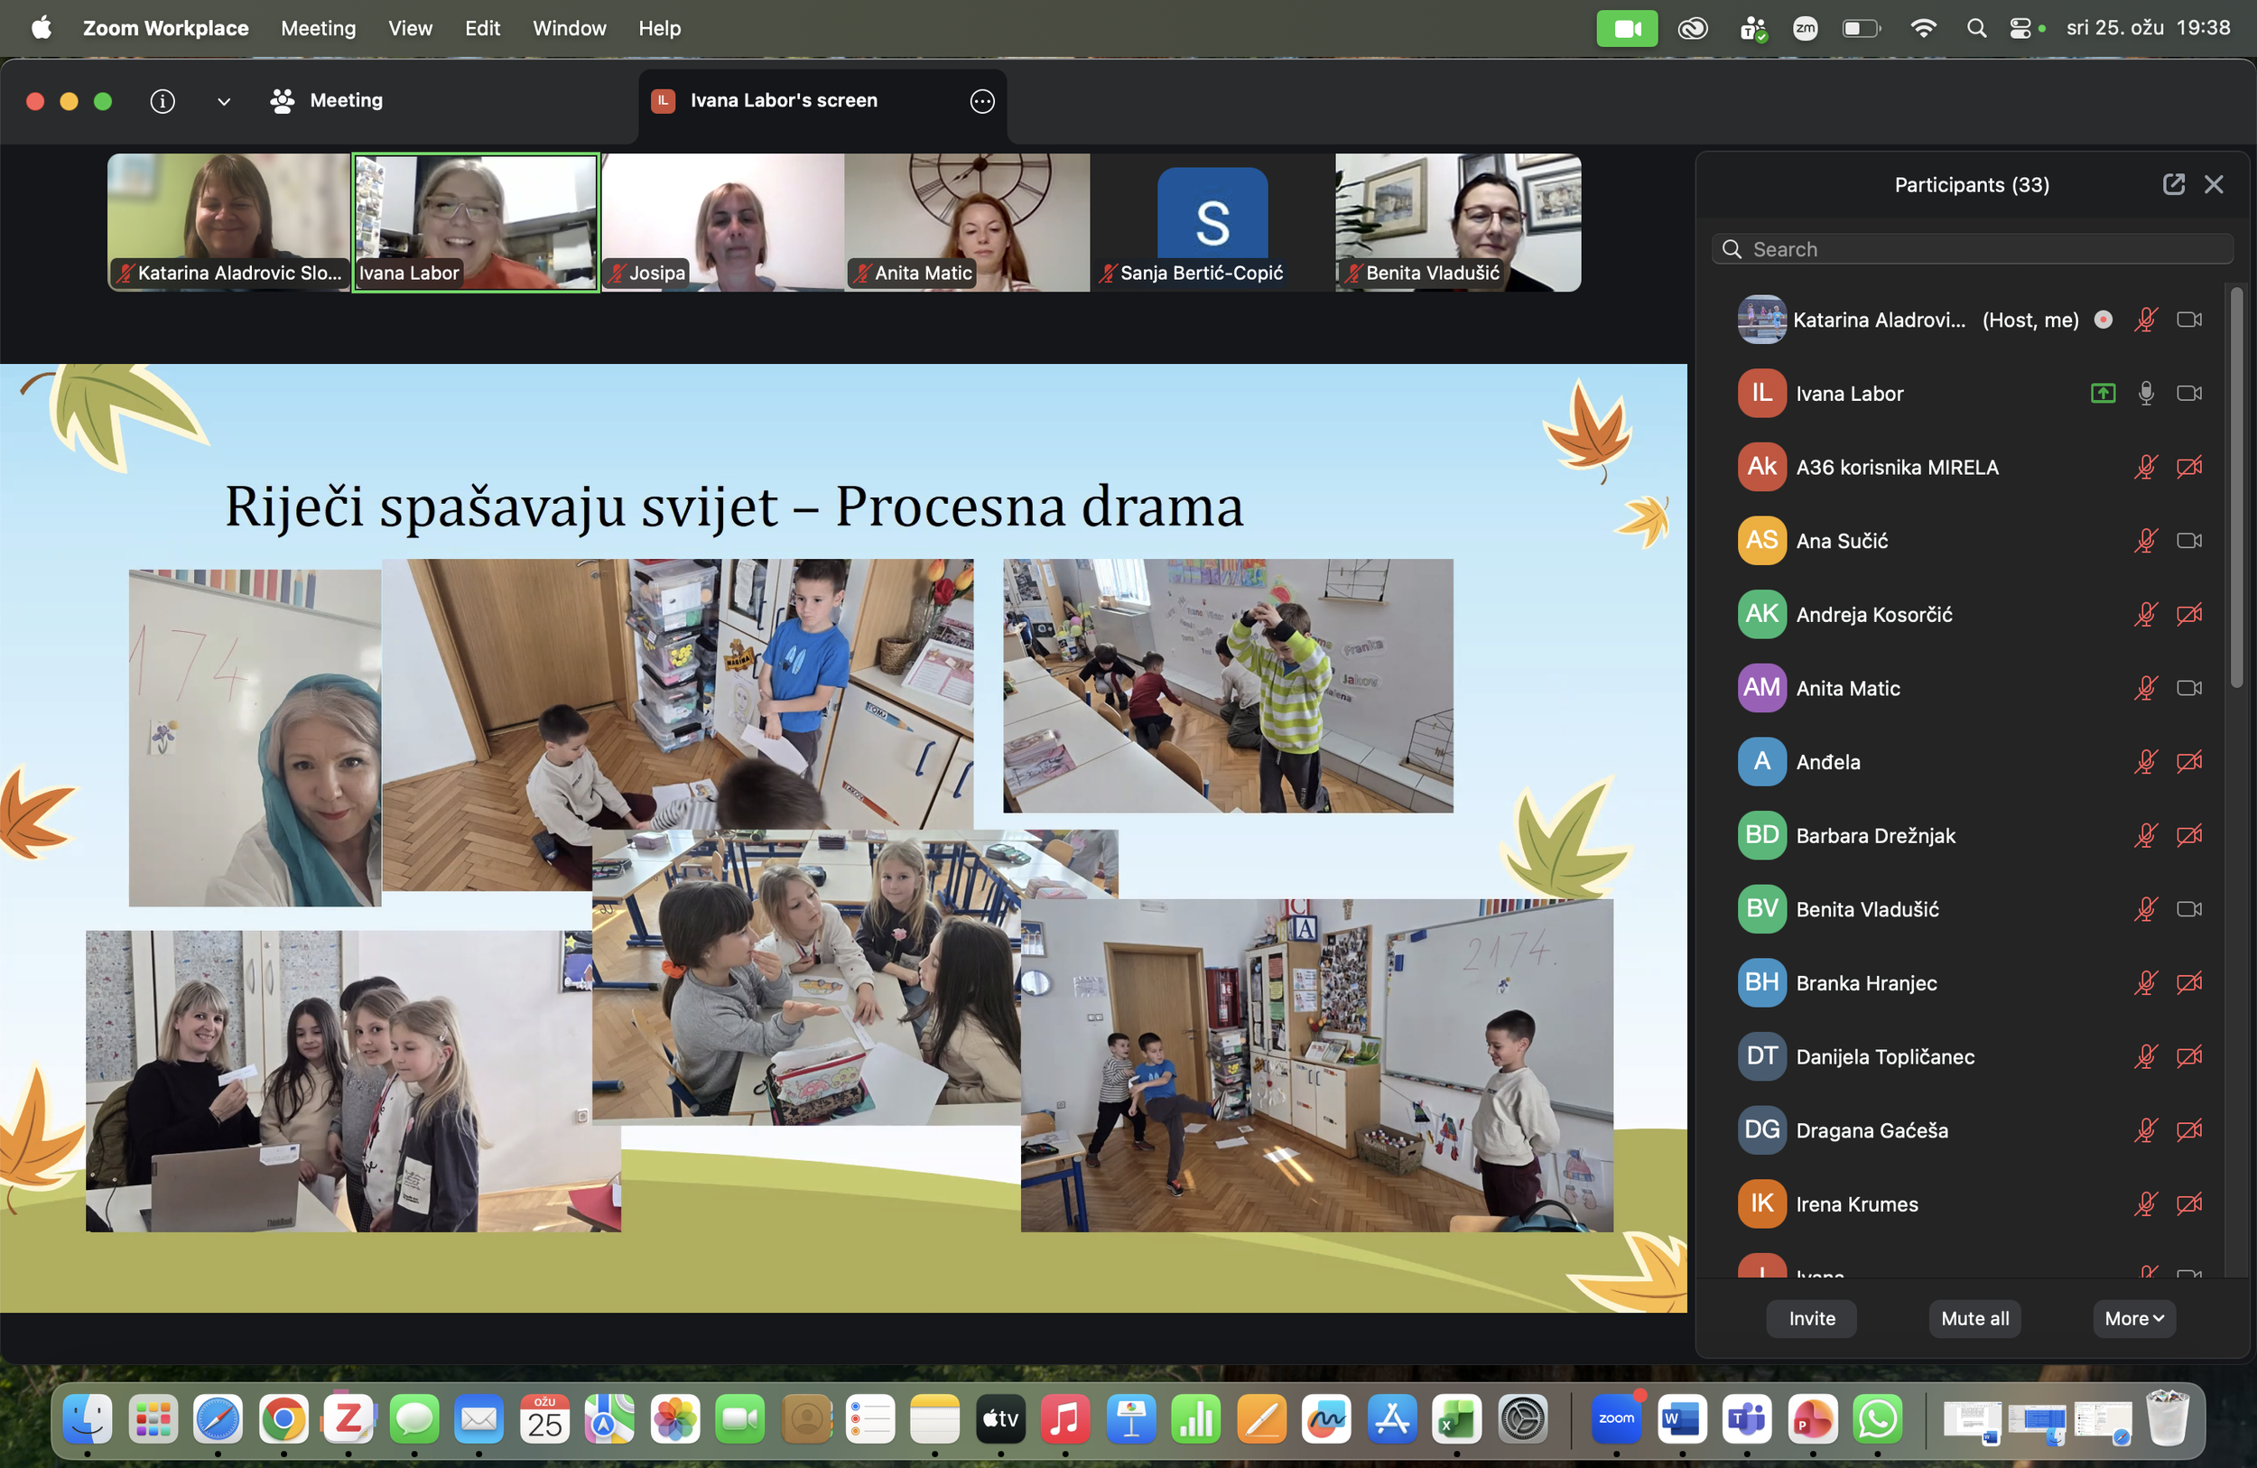Open Microsoft Word from the Dock
This screenshot has height=1468, width=2257.
click(1682, 1419)
